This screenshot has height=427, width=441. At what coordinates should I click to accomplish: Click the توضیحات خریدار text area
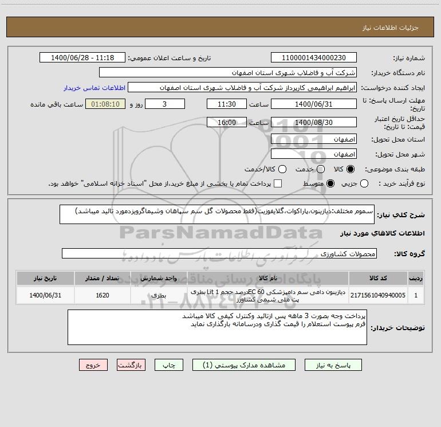click(217, 327)
